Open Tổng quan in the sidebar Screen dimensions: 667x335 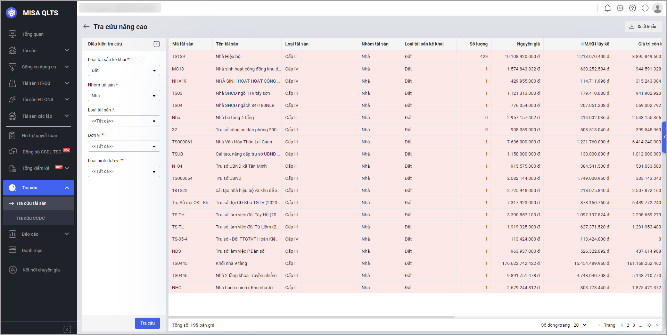pyautogui.click(x=33, y=34)
